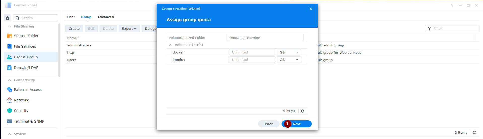
Task: Collapse Volume 1 (btrfs) tree group
Action: click(171, 45)
